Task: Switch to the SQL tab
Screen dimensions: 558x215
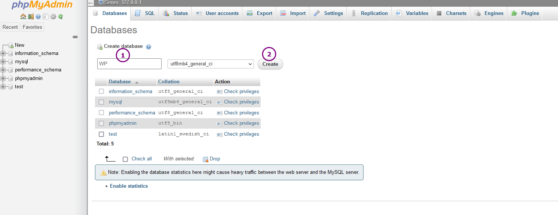Action: tap(145, 13)
